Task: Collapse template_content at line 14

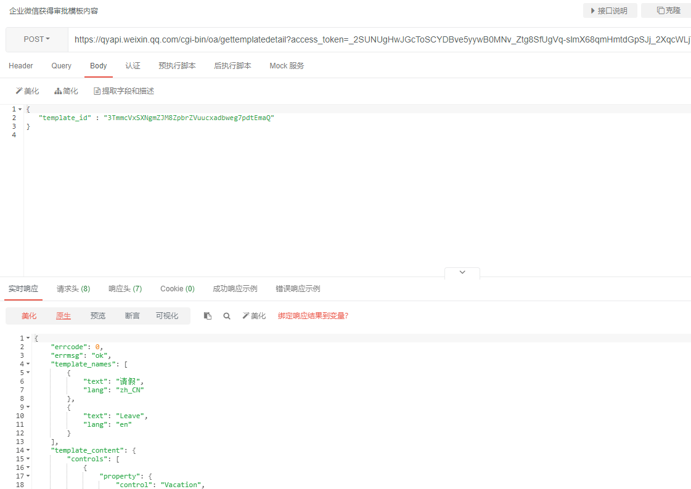Action: [28, 450]
